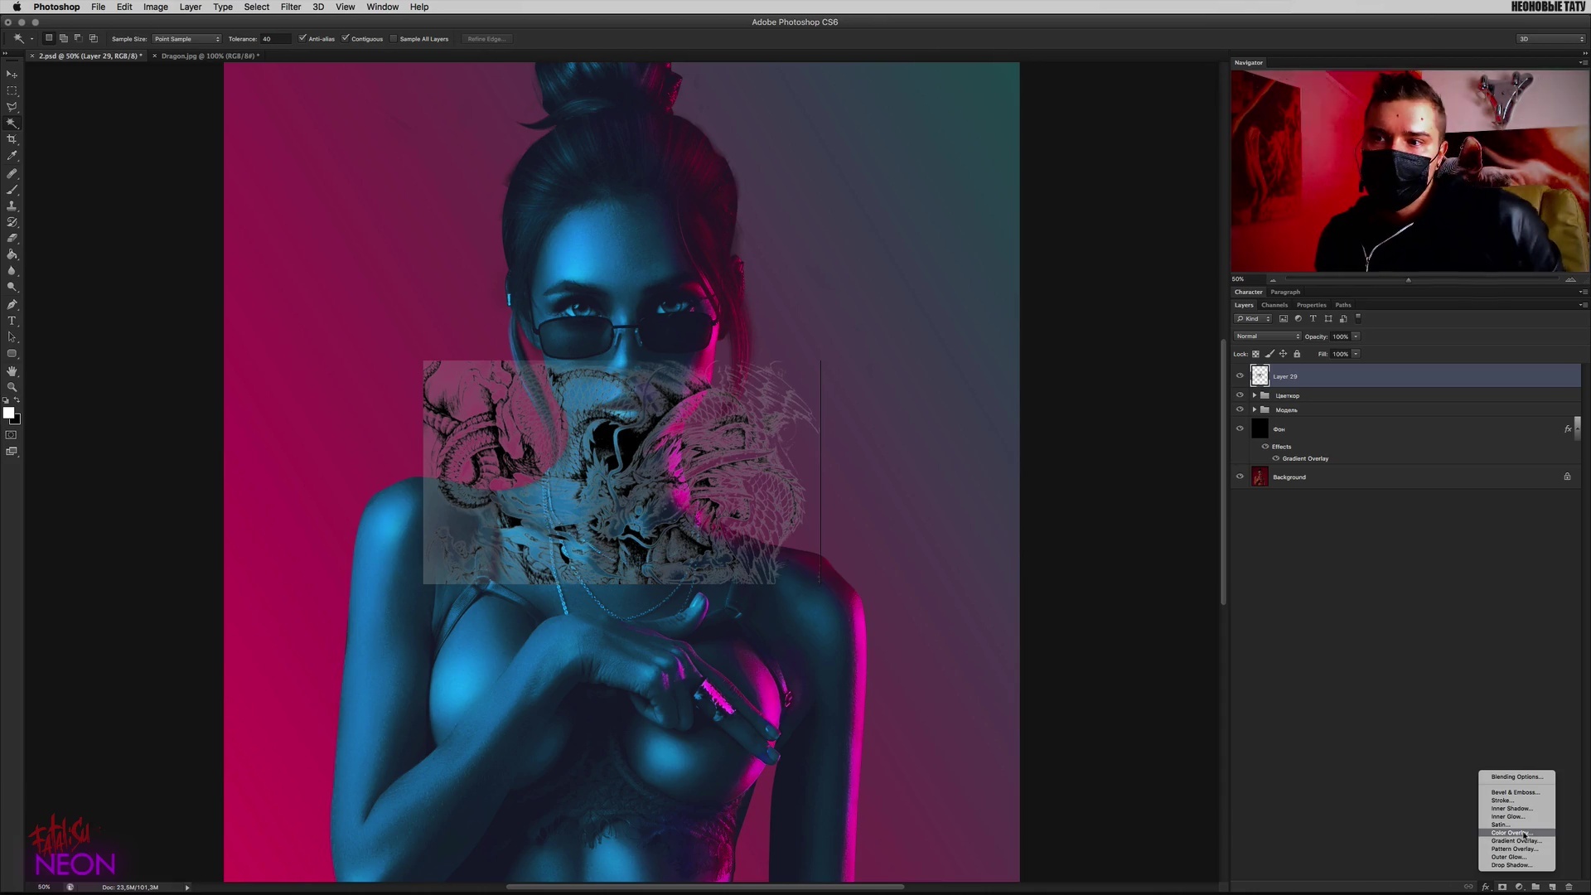
Task: Click Lock position icon in Layers panel
Action: pos(1283,354)
